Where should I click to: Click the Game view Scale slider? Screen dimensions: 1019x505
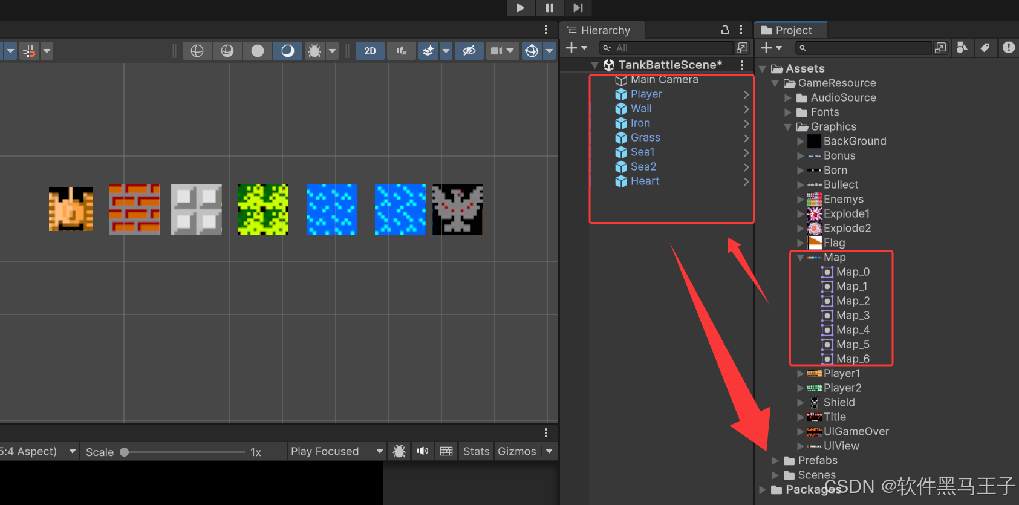[184, 452]
